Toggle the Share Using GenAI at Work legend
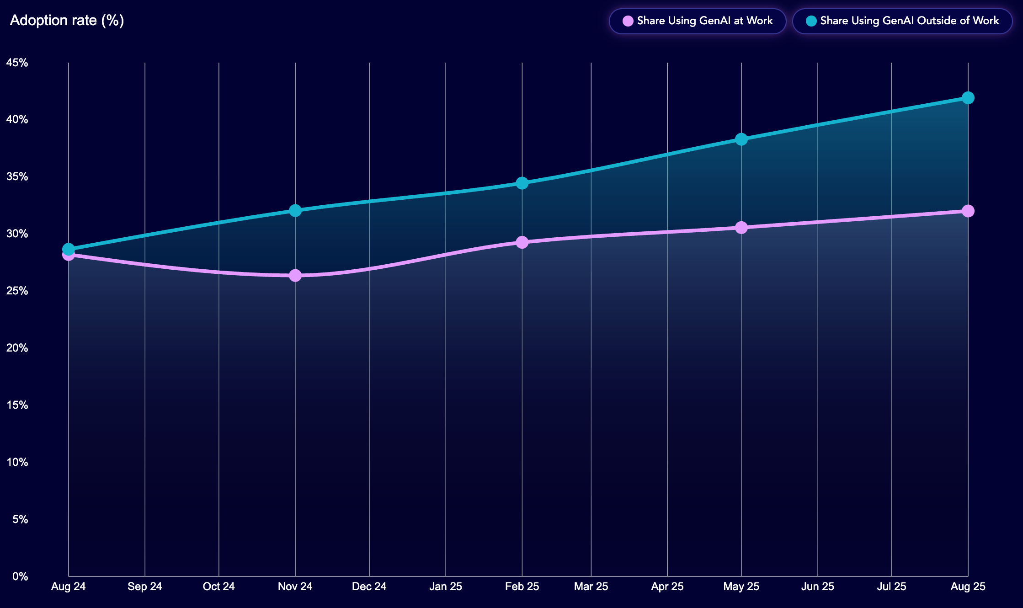This screenshot has height=608, width=1023. click(698, 21)
